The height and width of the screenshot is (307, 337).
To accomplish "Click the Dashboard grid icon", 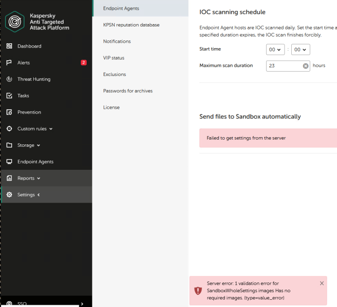I will tap(9, 46).
